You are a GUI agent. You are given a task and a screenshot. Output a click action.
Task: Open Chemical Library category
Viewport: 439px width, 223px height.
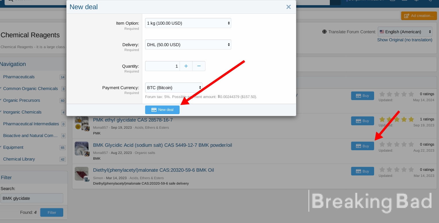[x=19, y=159]
